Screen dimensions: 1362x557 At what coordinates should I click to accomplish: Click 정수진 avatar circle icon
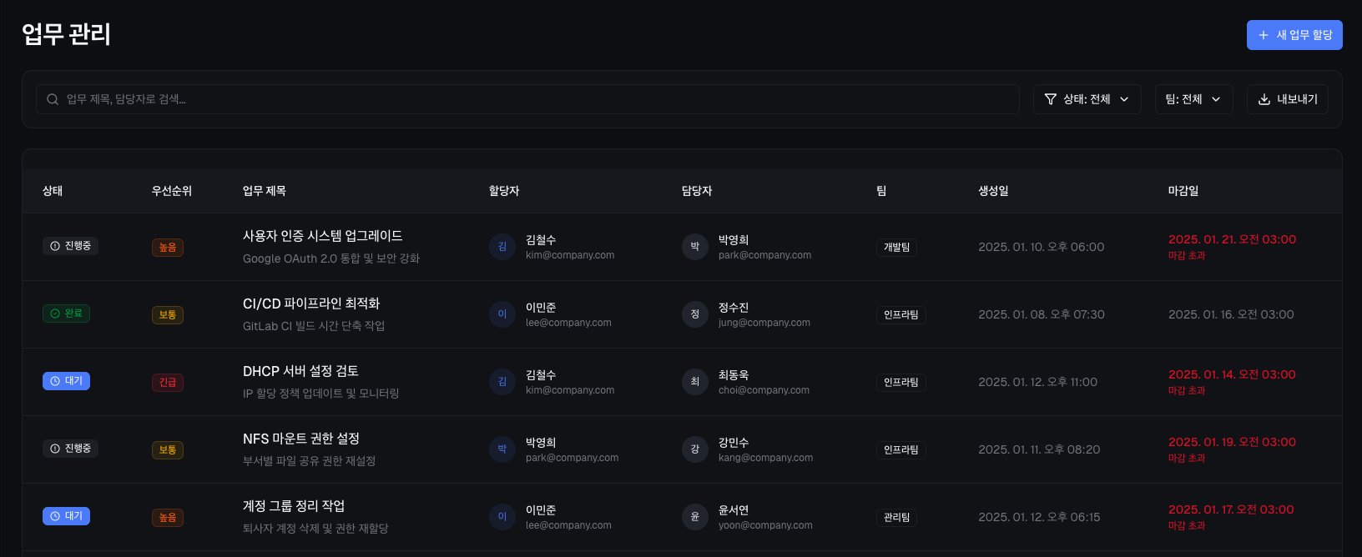695,314
